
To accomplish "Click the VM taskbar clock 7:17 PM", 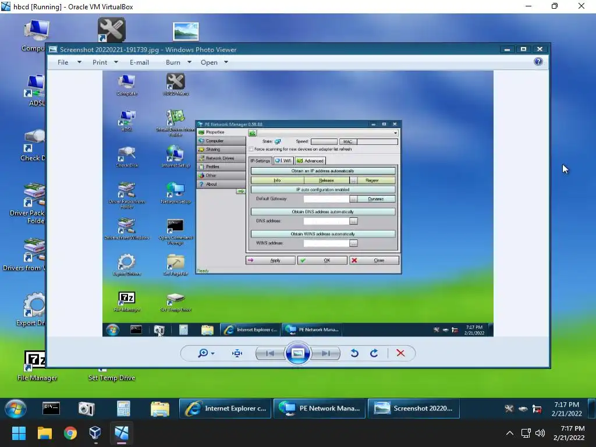I will (x=566, y=409).
